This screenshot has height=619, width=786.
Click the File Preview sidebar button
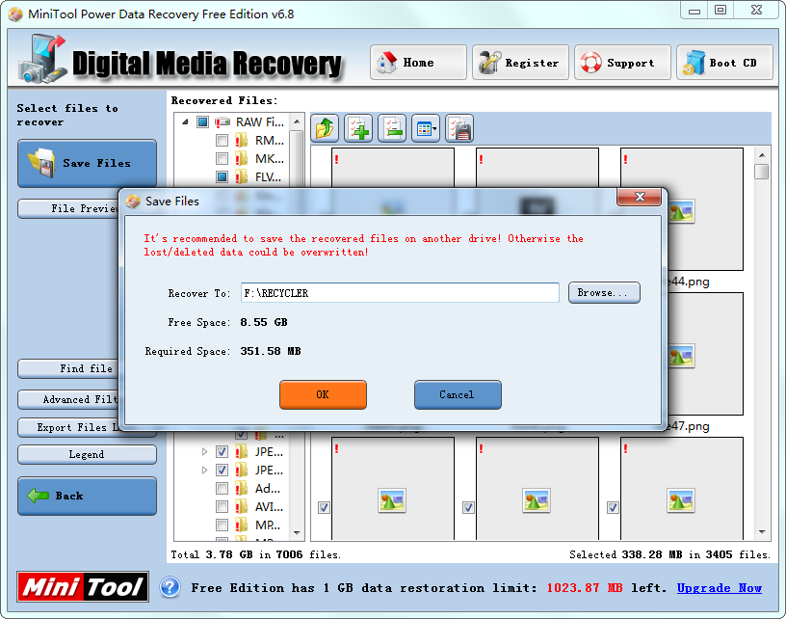tap(68, 208)
